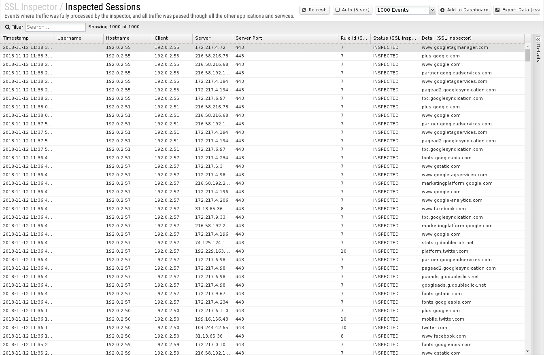Screen dimensions: 544x355
Task: Click server cell 172.217.9.33
Action: tap(210, 217)
